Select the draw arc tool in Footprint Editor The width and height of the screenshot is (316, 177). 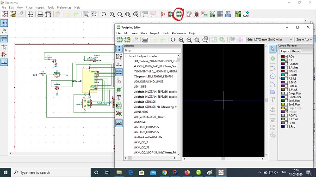273,84
